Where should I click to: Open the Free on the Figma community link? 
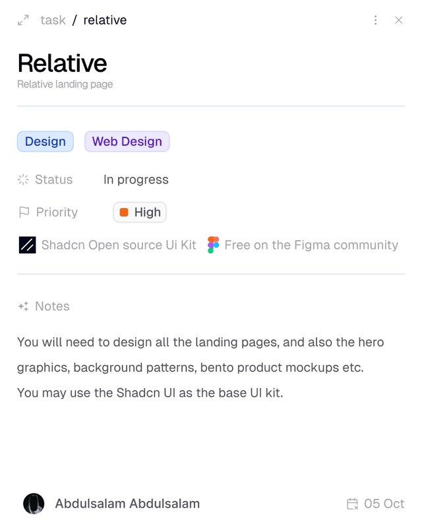(x=311, y=245)
